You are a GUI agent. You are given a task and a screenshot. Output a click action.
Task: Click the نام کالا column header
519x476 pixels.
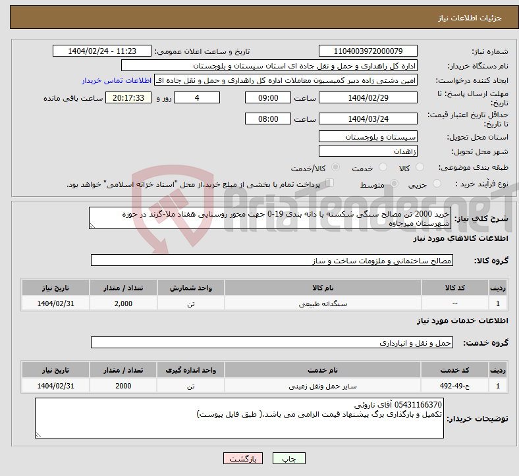[323, 288]
